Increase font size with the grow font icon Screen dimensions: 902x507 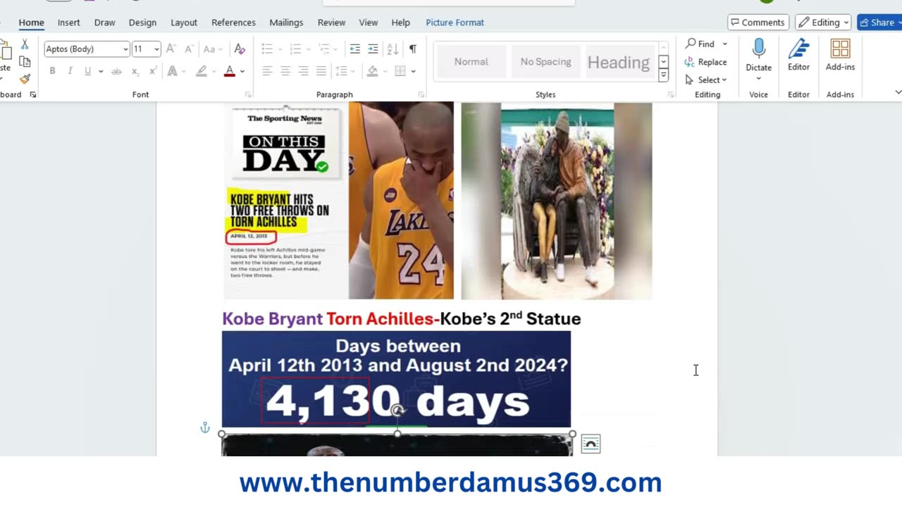171,49
